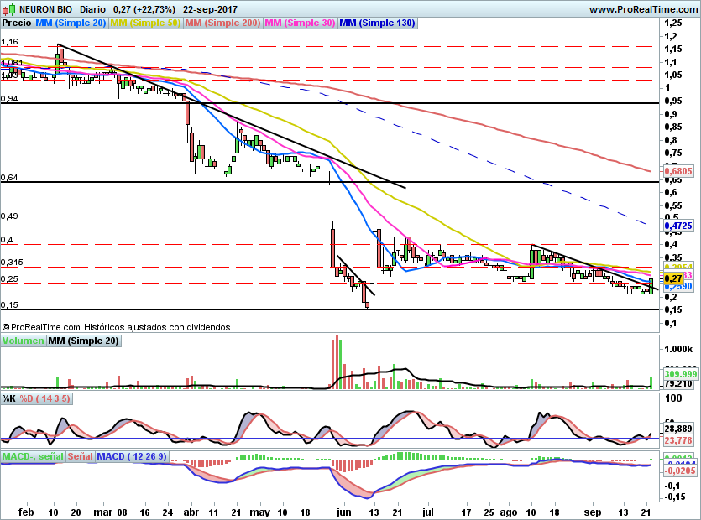Click the MACD (12 26 9) label
The height and width of the screenshot is (520, 701).
(133, 456)
